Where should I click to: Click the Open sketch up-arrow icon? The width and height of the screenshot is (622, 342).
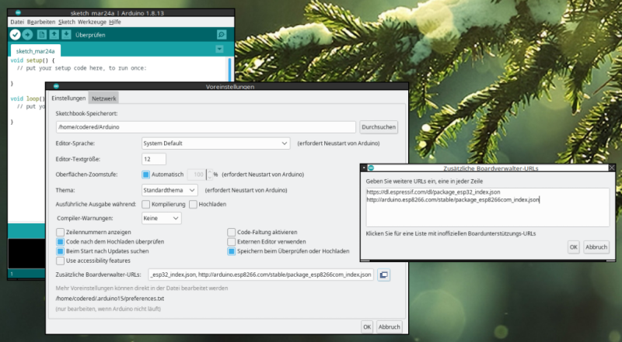coord(54,35)
